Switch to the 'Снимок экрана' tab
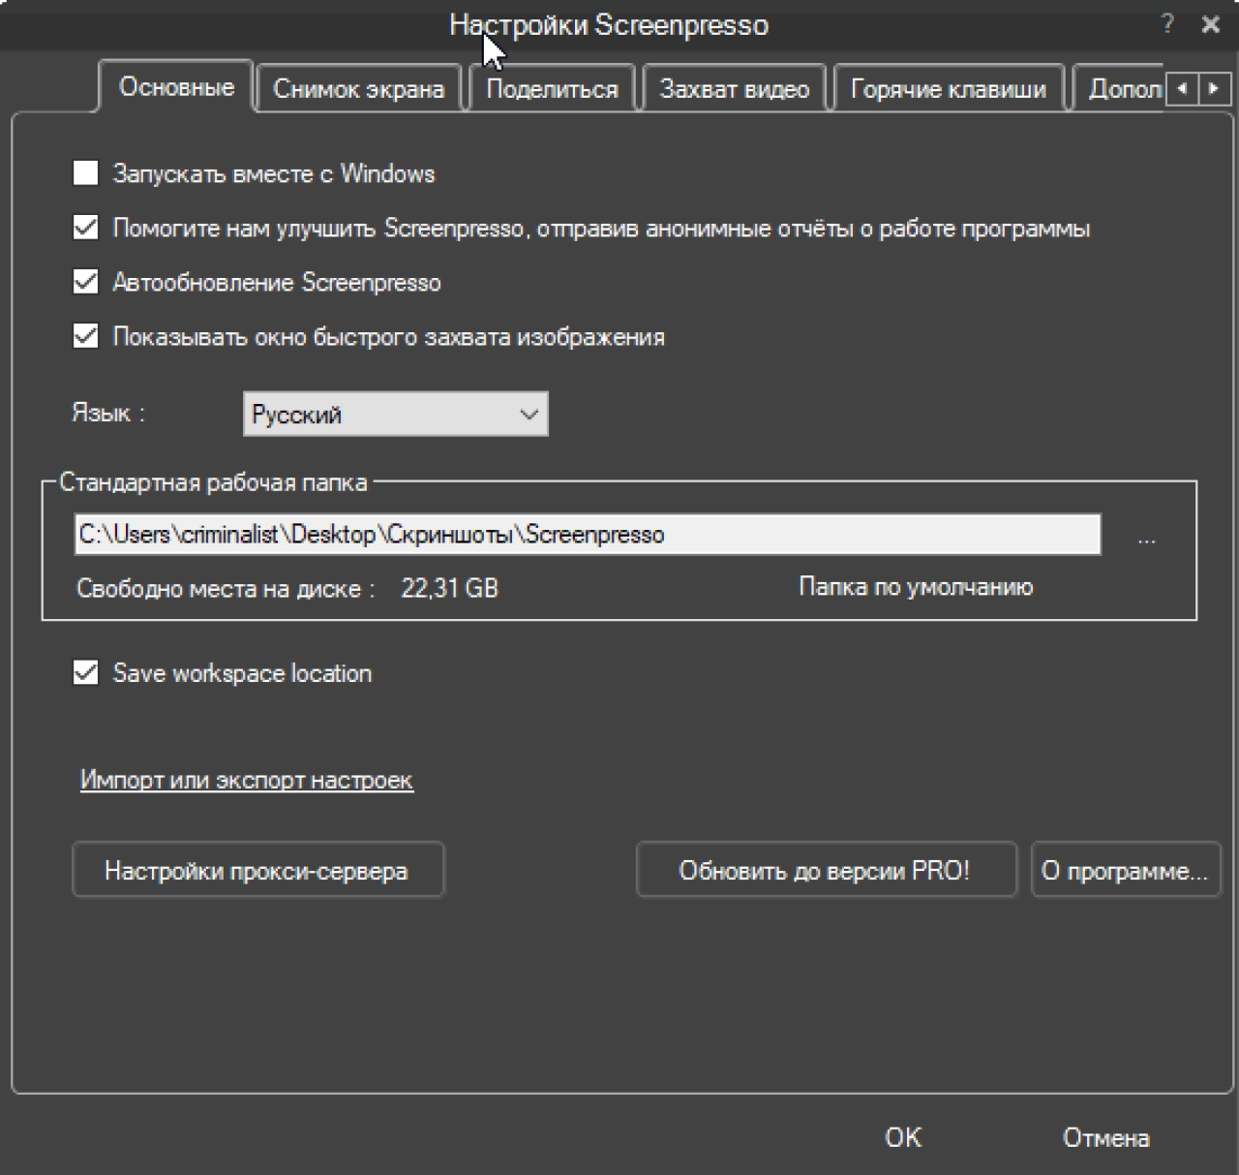Screen dimensions: 1239x1175 pos(359,89)
